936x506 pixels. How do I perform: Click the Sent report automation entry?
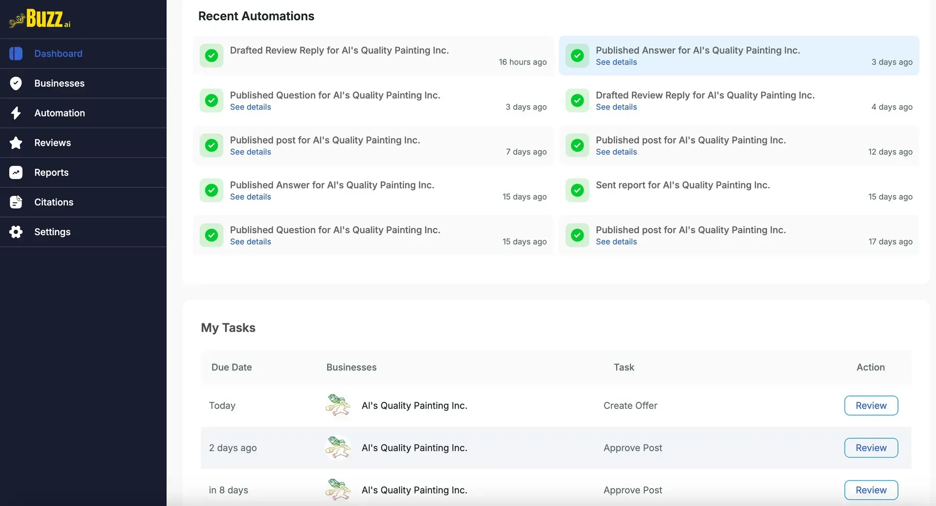[739, 190]
